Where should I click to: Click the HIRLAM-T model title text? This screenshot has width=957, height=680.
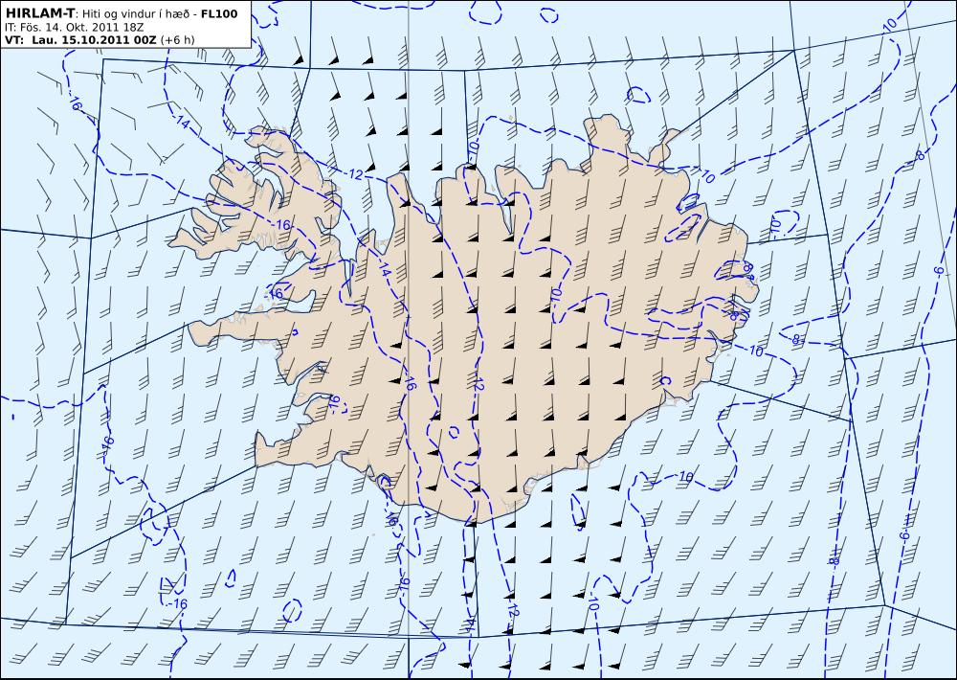(x=40, y=13)
